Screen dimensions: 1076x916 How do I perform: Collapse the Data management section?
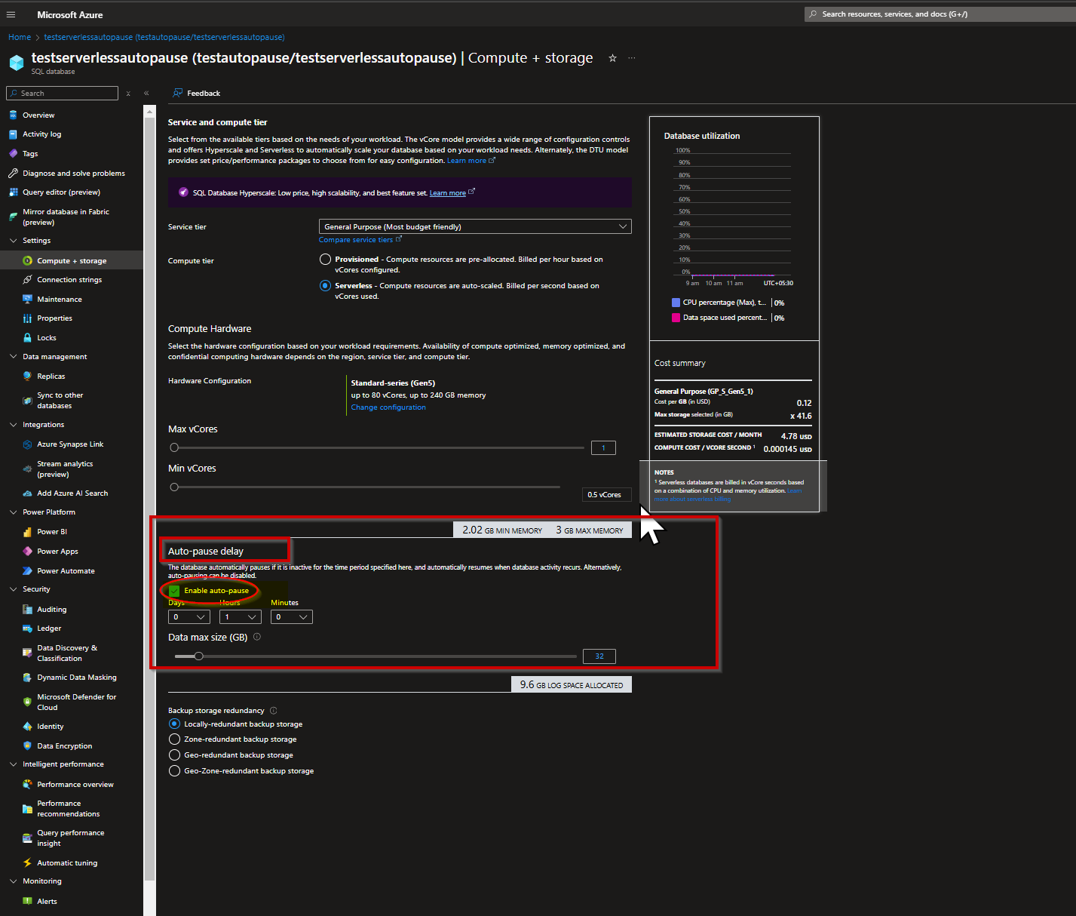pos(13,357)
